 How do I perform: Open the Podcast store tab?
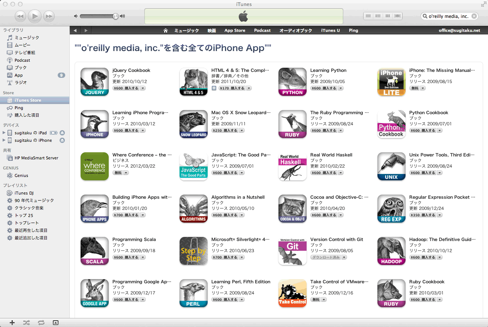click(x=262, y=30)
